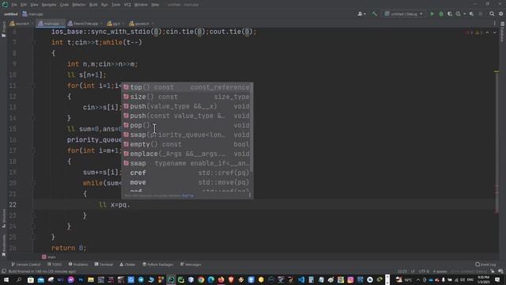Open the Run menu
Viewport: 506px width, 285px height.
(x=104, y=5)
